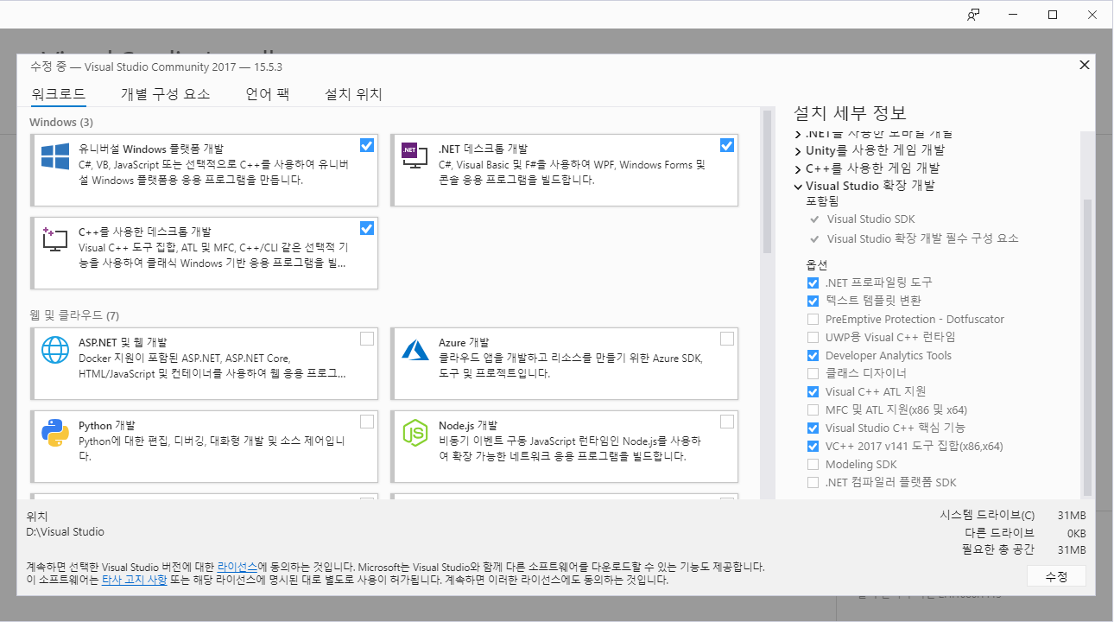Image resolution: width=1114 pixels, height=622 pixels.
Task: Check the ASP.NET 및 웹 개발 workload
Action: 367,338
